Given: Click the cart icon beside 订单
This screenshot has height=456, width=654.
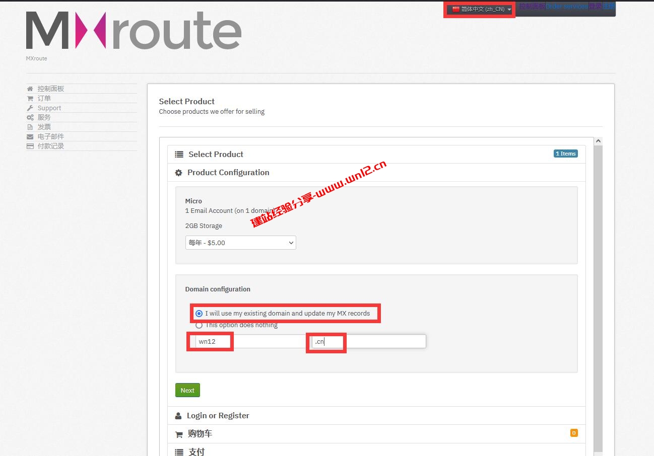Looking at the screenshot, I should pos(30,99).
